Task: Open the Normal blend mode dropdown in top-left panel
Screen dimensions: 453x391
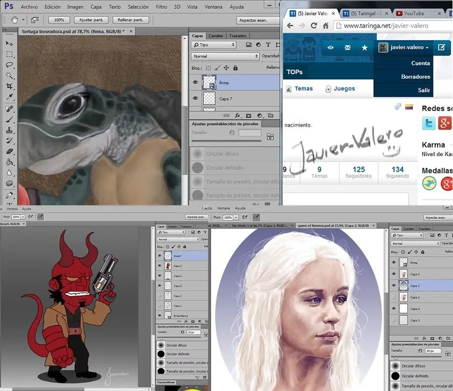Action: pos(225,56)
